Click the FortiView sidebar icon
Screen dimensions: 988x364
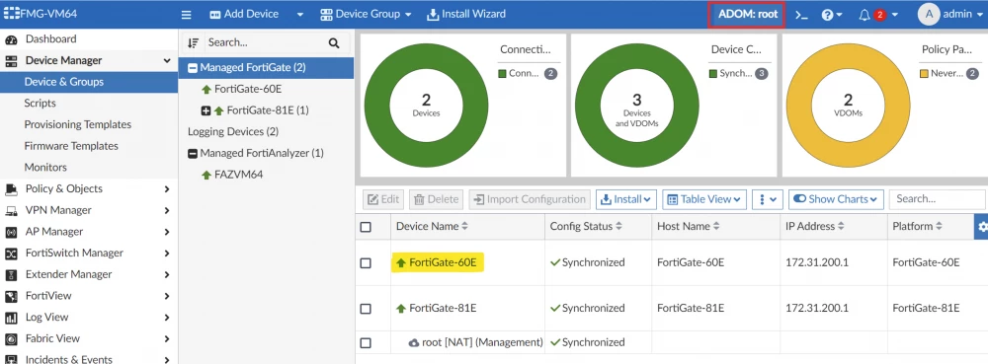coord(11,296)
